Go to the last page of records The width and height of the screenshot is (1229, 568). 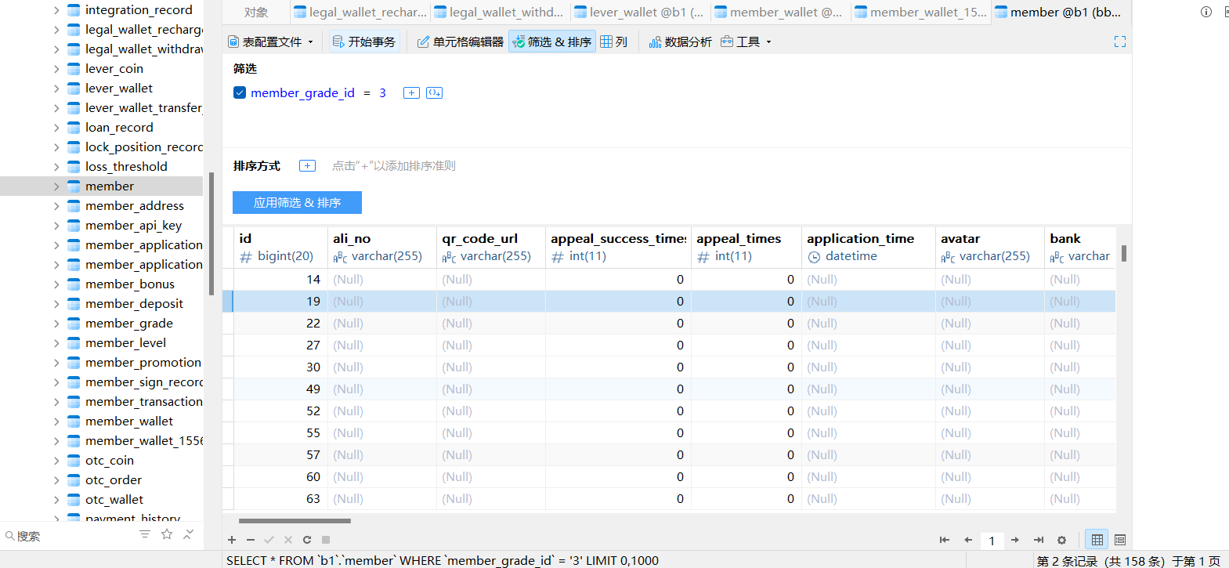coord(1039,540)
